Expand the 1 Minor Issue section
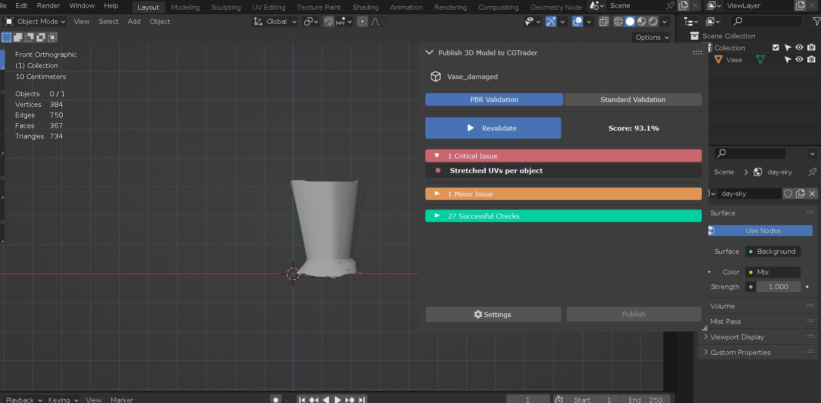This screenshot has width=821, height=403. [563, 194]
